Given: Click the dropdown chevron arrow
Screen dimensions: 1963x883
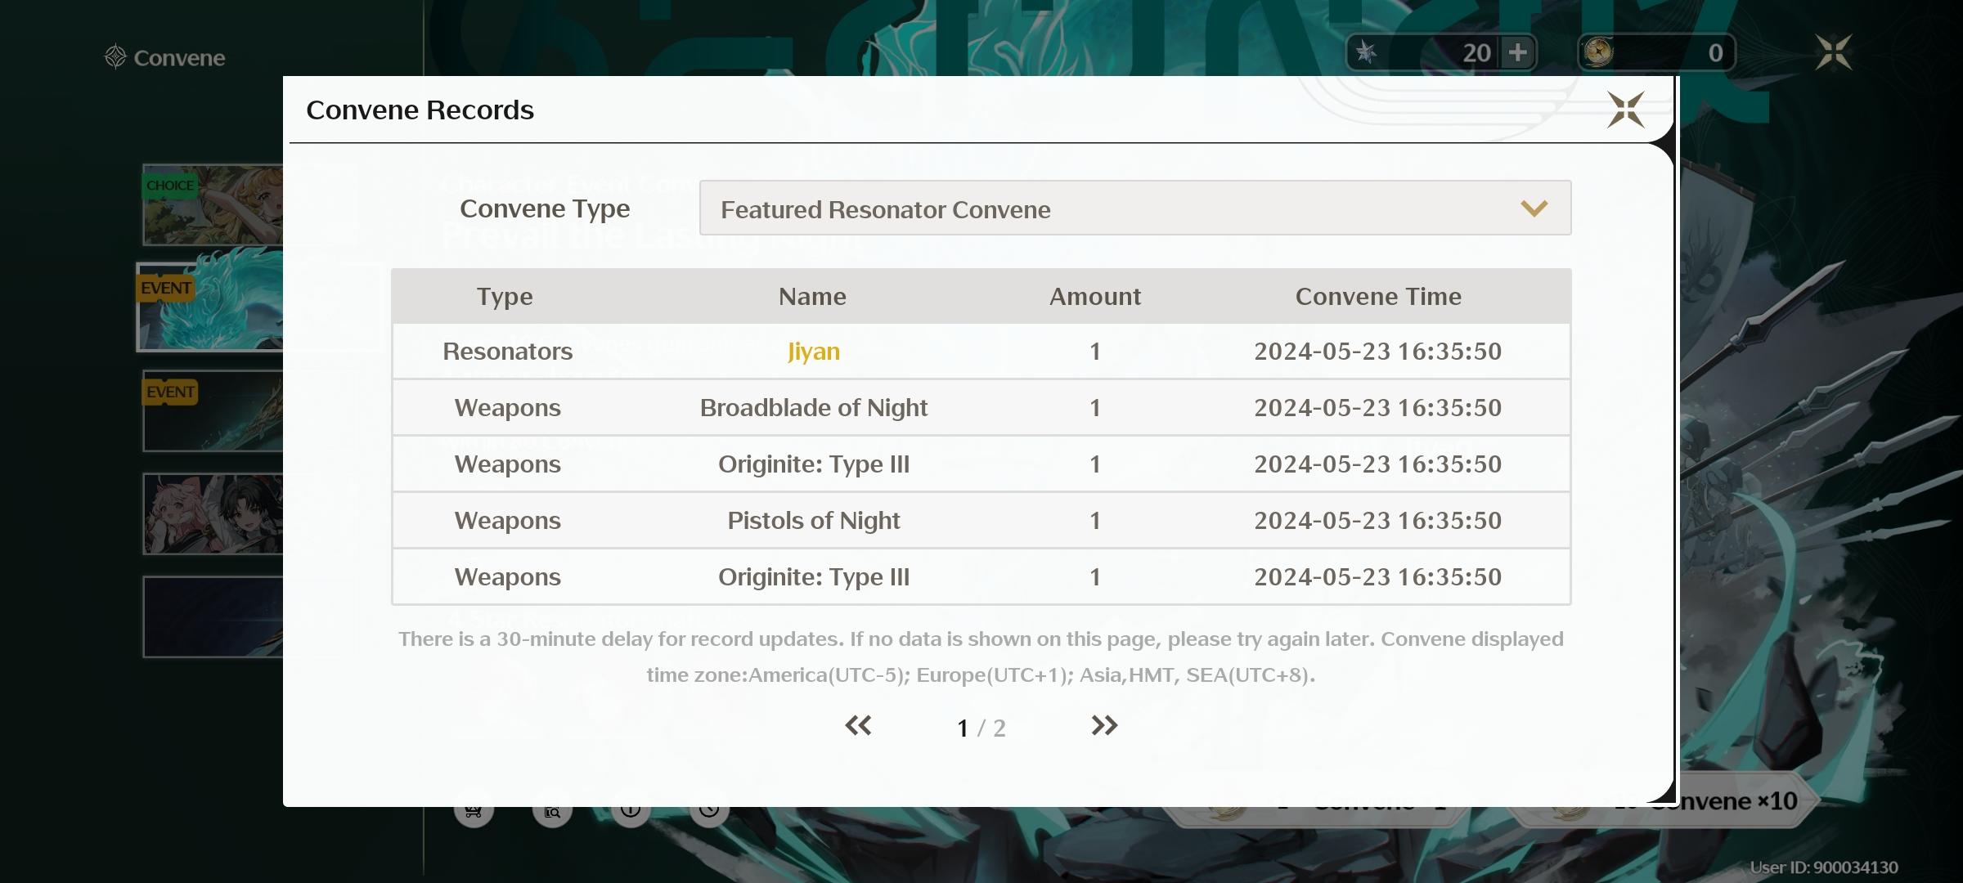Looking at the screenshot, I should 1534,208.
